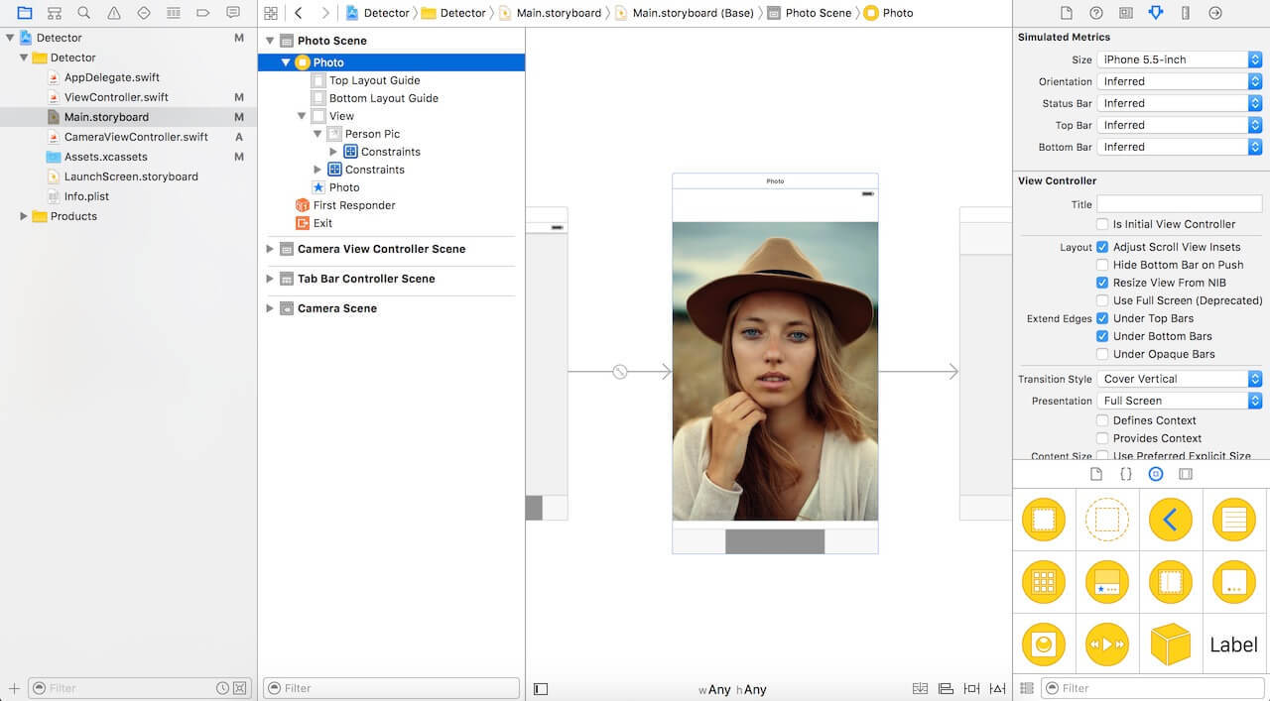The height and width of the screenshot is (701, 1270).
Task: Uncheck Resize View From NIB
Action: coord(1101,283)
